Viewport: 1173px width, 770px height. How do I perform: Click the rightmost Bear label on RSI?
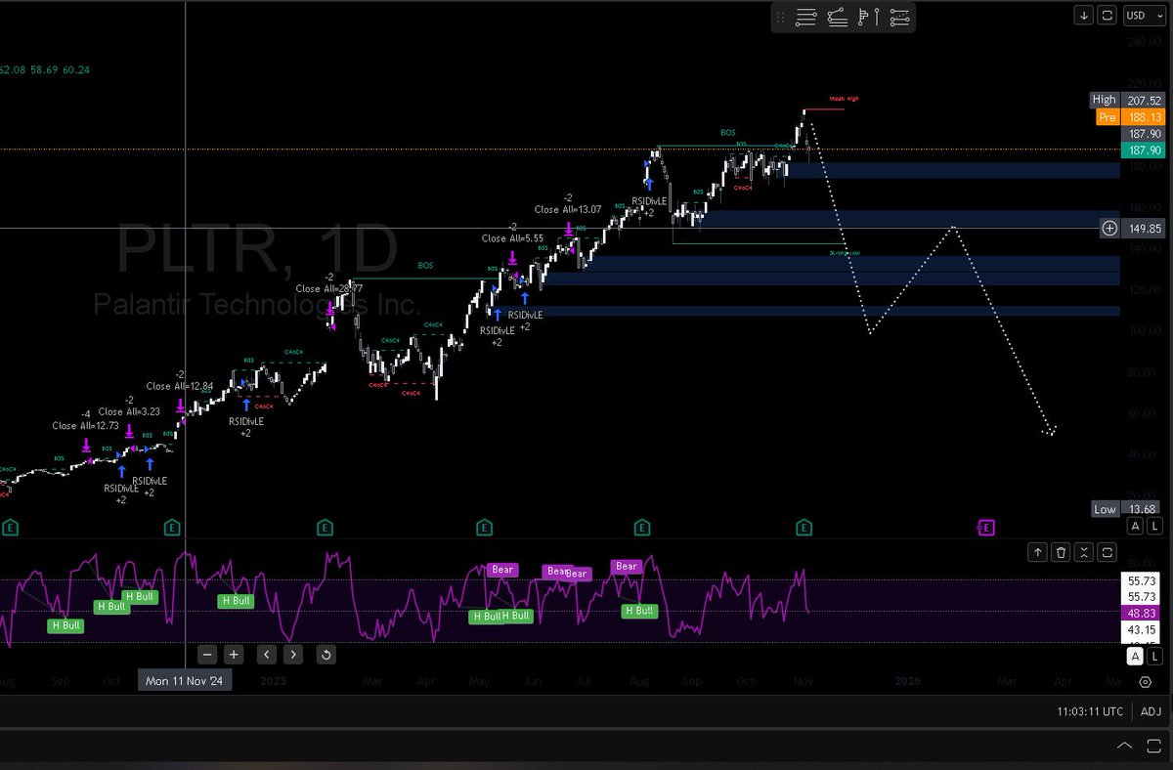(627, 566)
